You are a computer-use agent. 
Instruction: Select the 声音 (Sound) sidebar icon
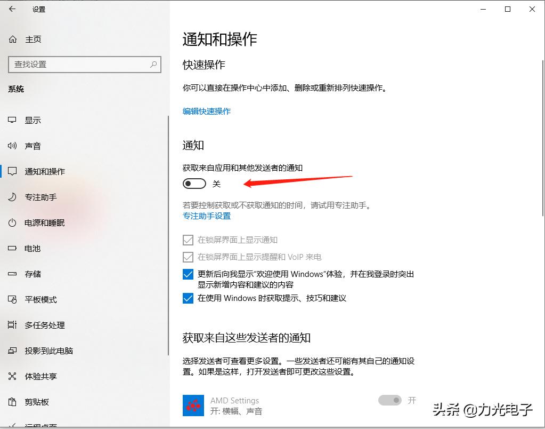12,146
